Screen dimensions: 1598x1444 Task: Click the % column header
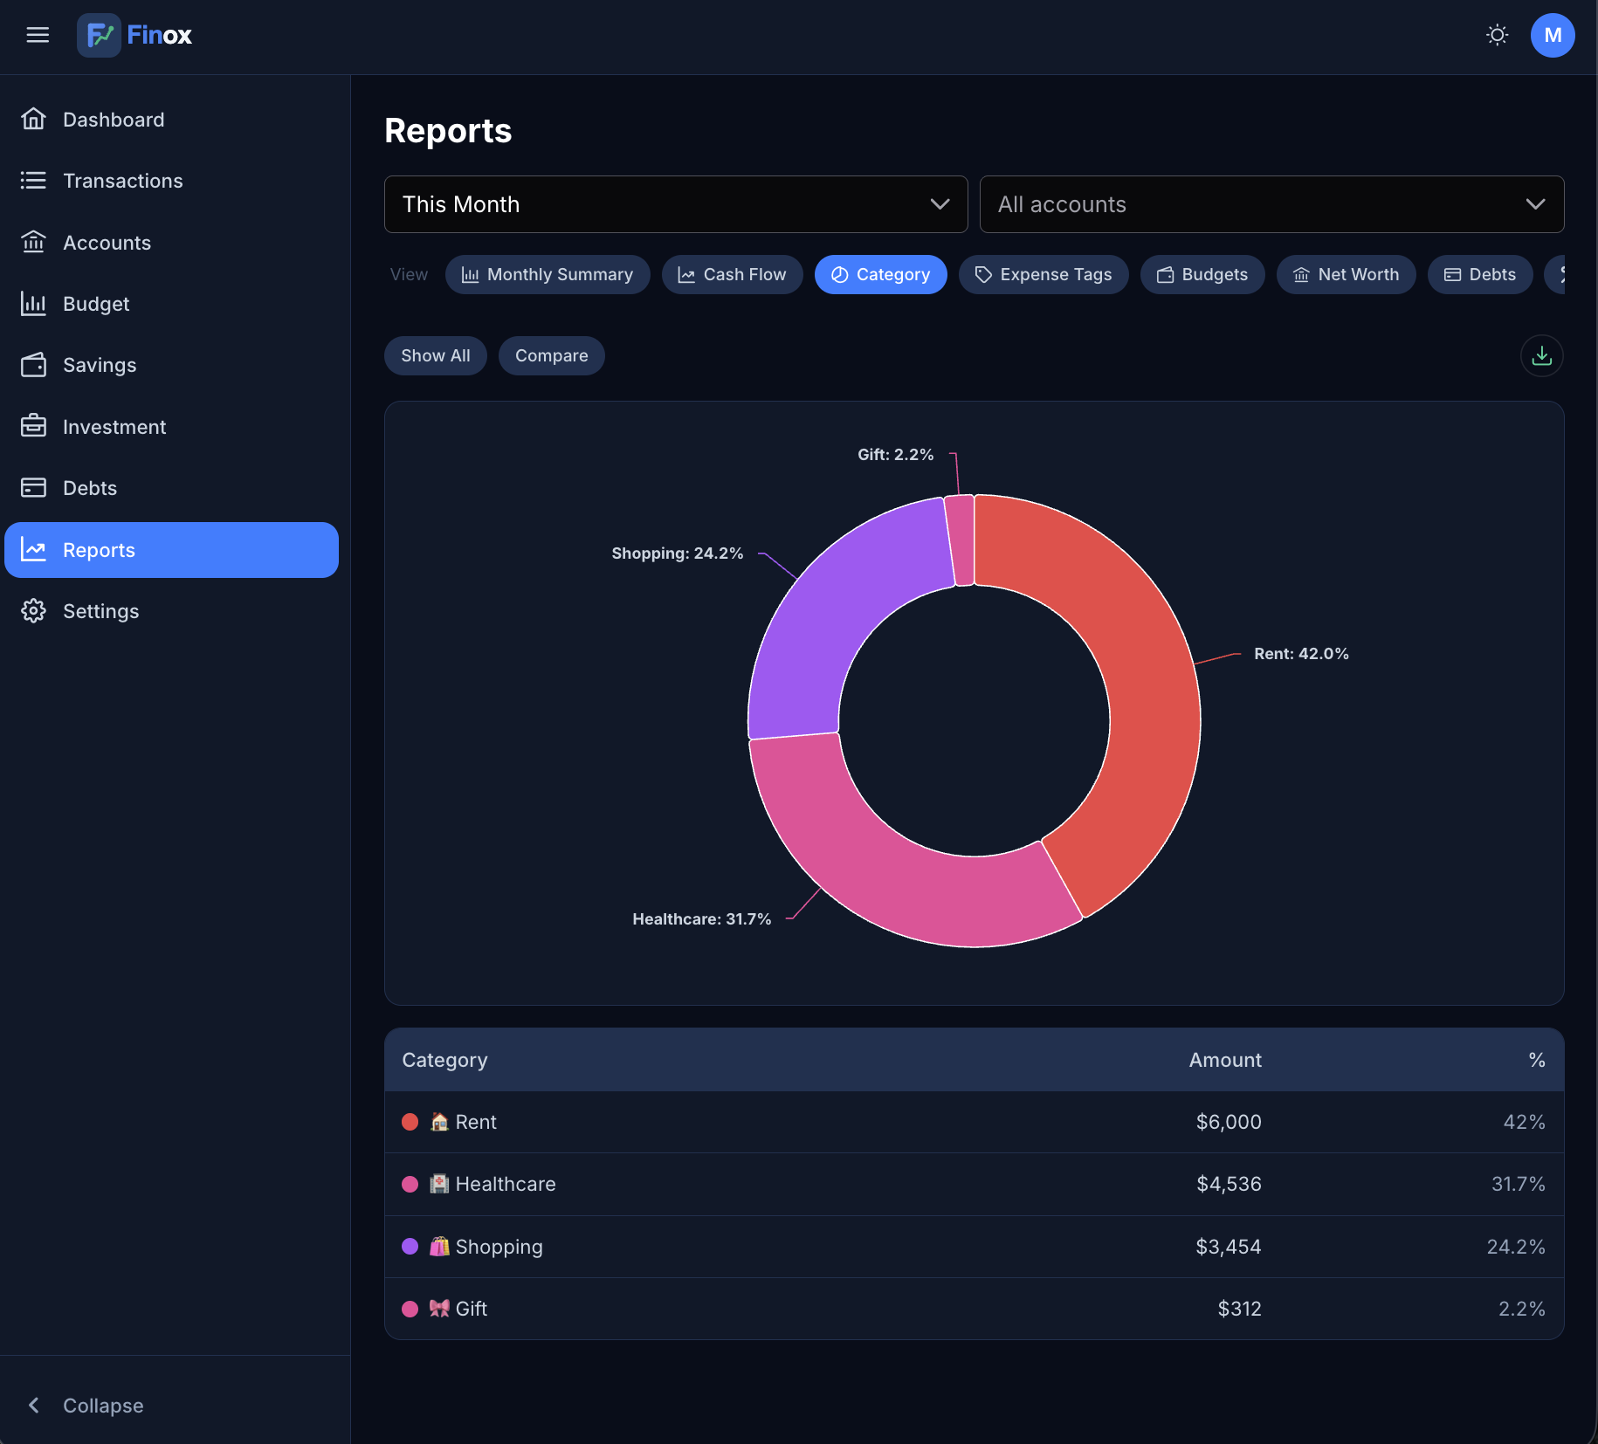click(x=1537, y=1060)
